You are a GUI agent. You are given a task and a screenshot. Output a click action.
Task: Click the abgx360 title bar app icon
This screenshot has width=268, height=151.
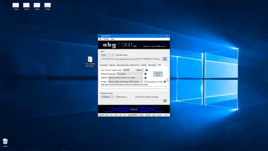click(x=100, y=36)
